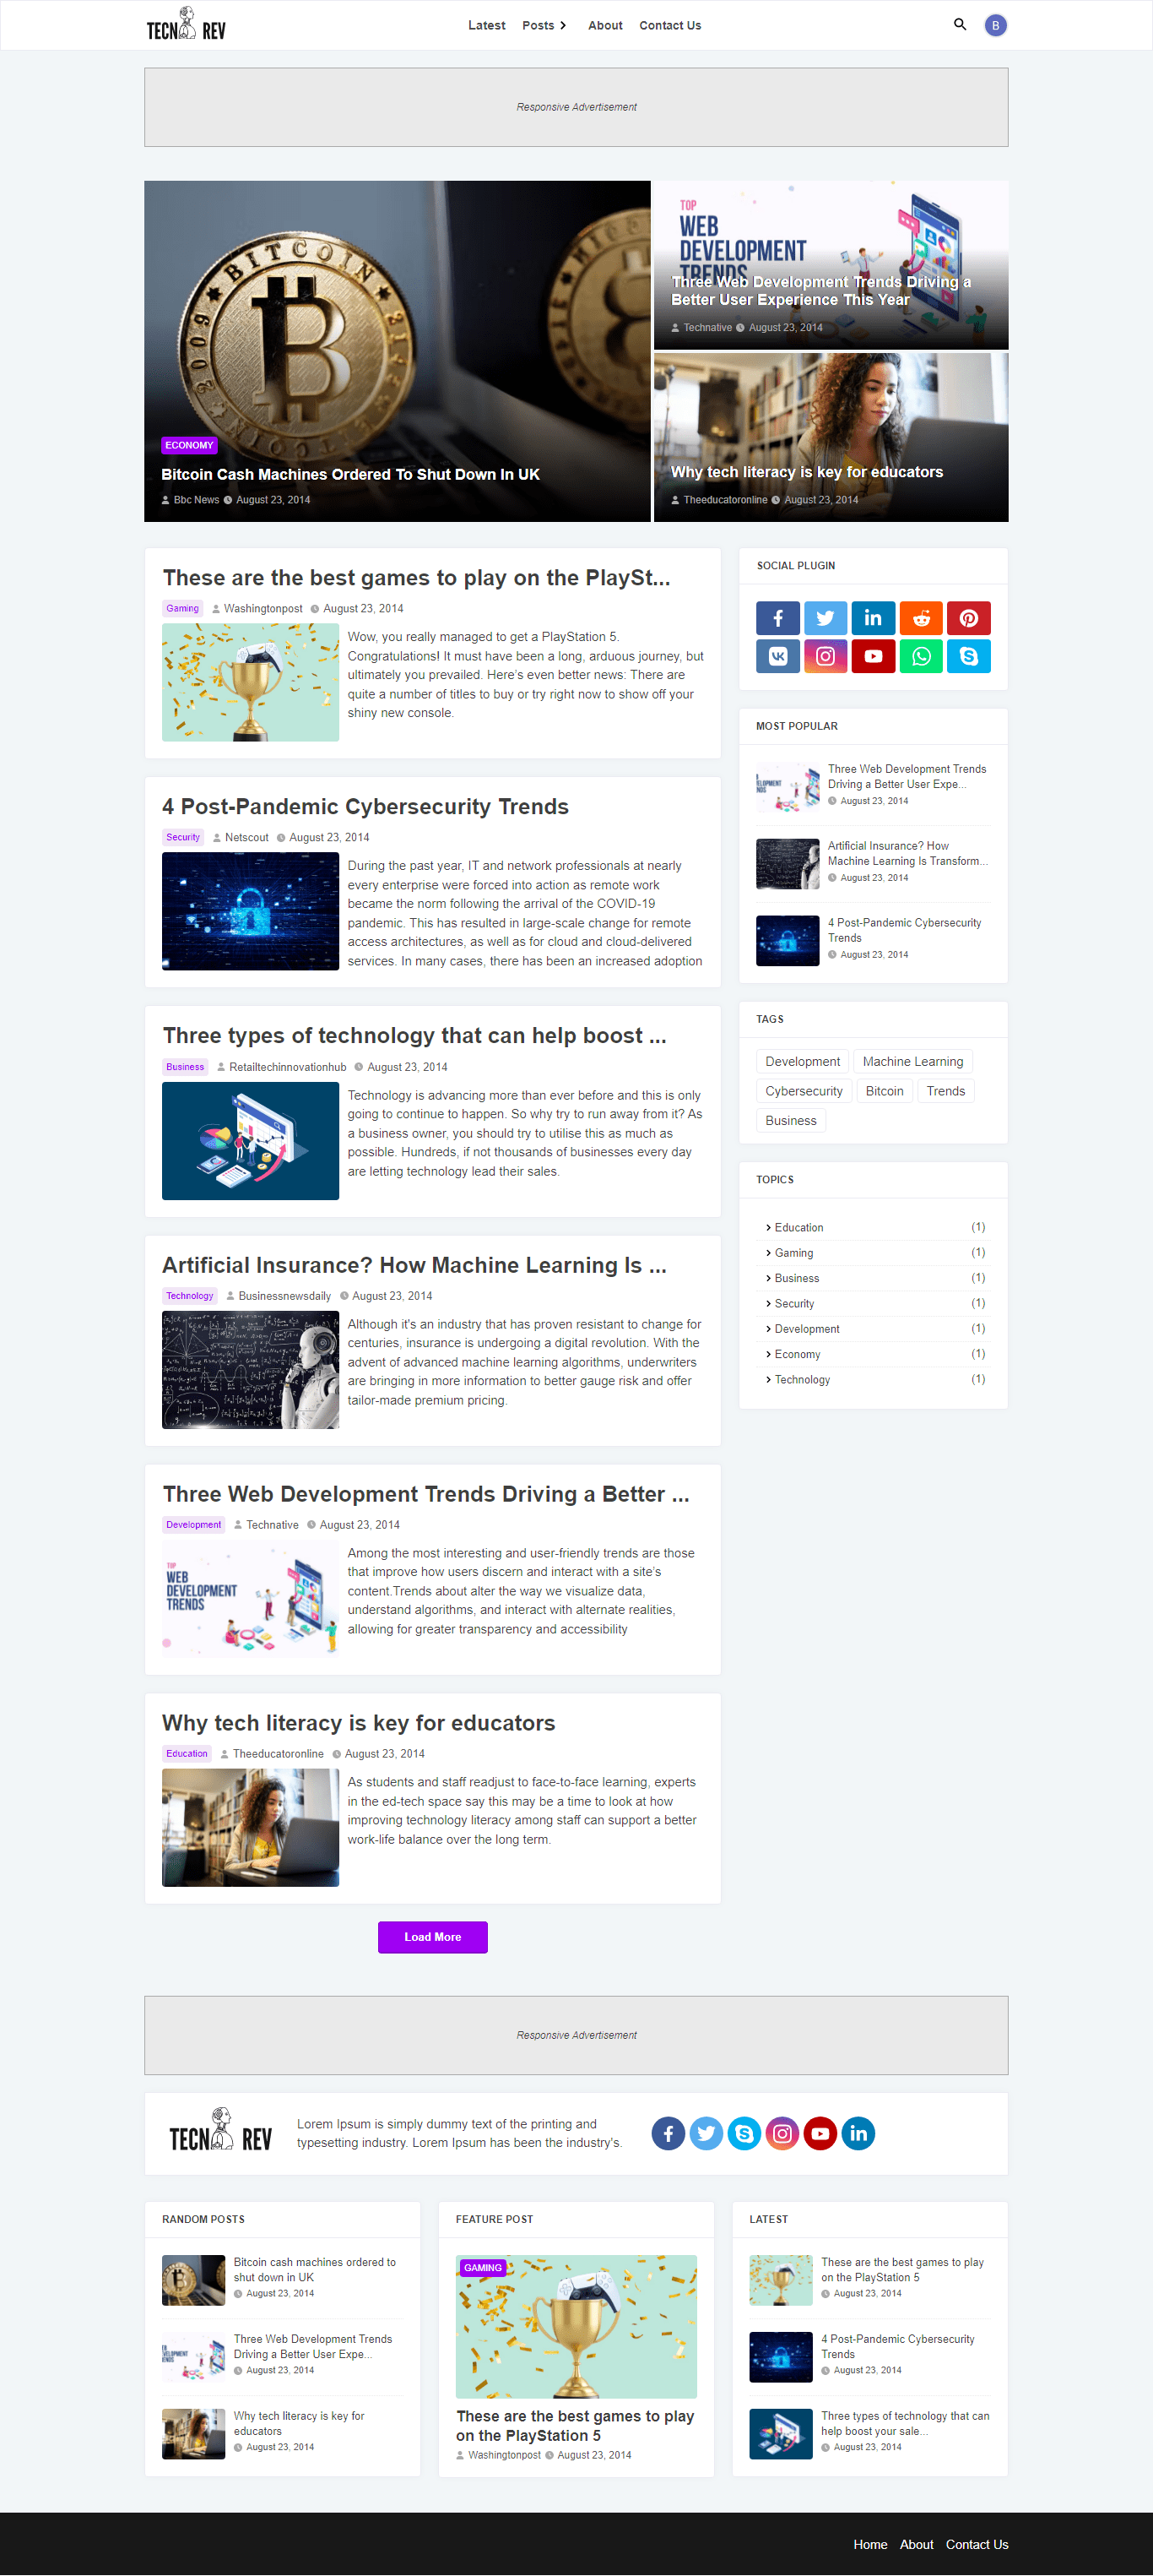
Task: Select the Business tag in Tags
Action: pos(790,1120)
